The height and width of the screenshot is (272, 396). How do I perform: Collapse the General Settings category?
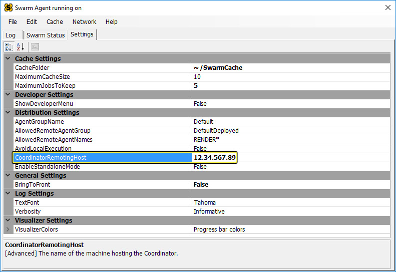(x=8, y=175)
